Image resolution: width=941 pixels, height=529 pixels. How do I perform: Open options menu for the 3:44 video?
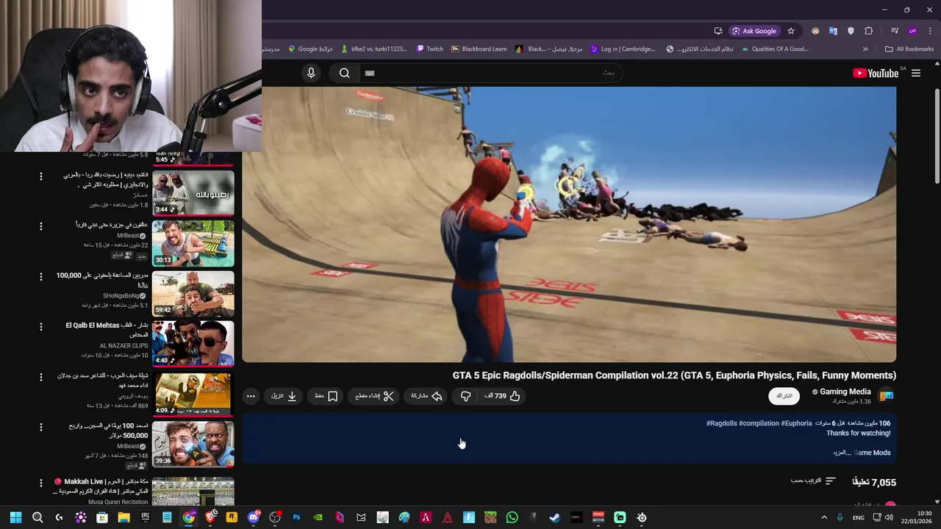click(41, 176)
